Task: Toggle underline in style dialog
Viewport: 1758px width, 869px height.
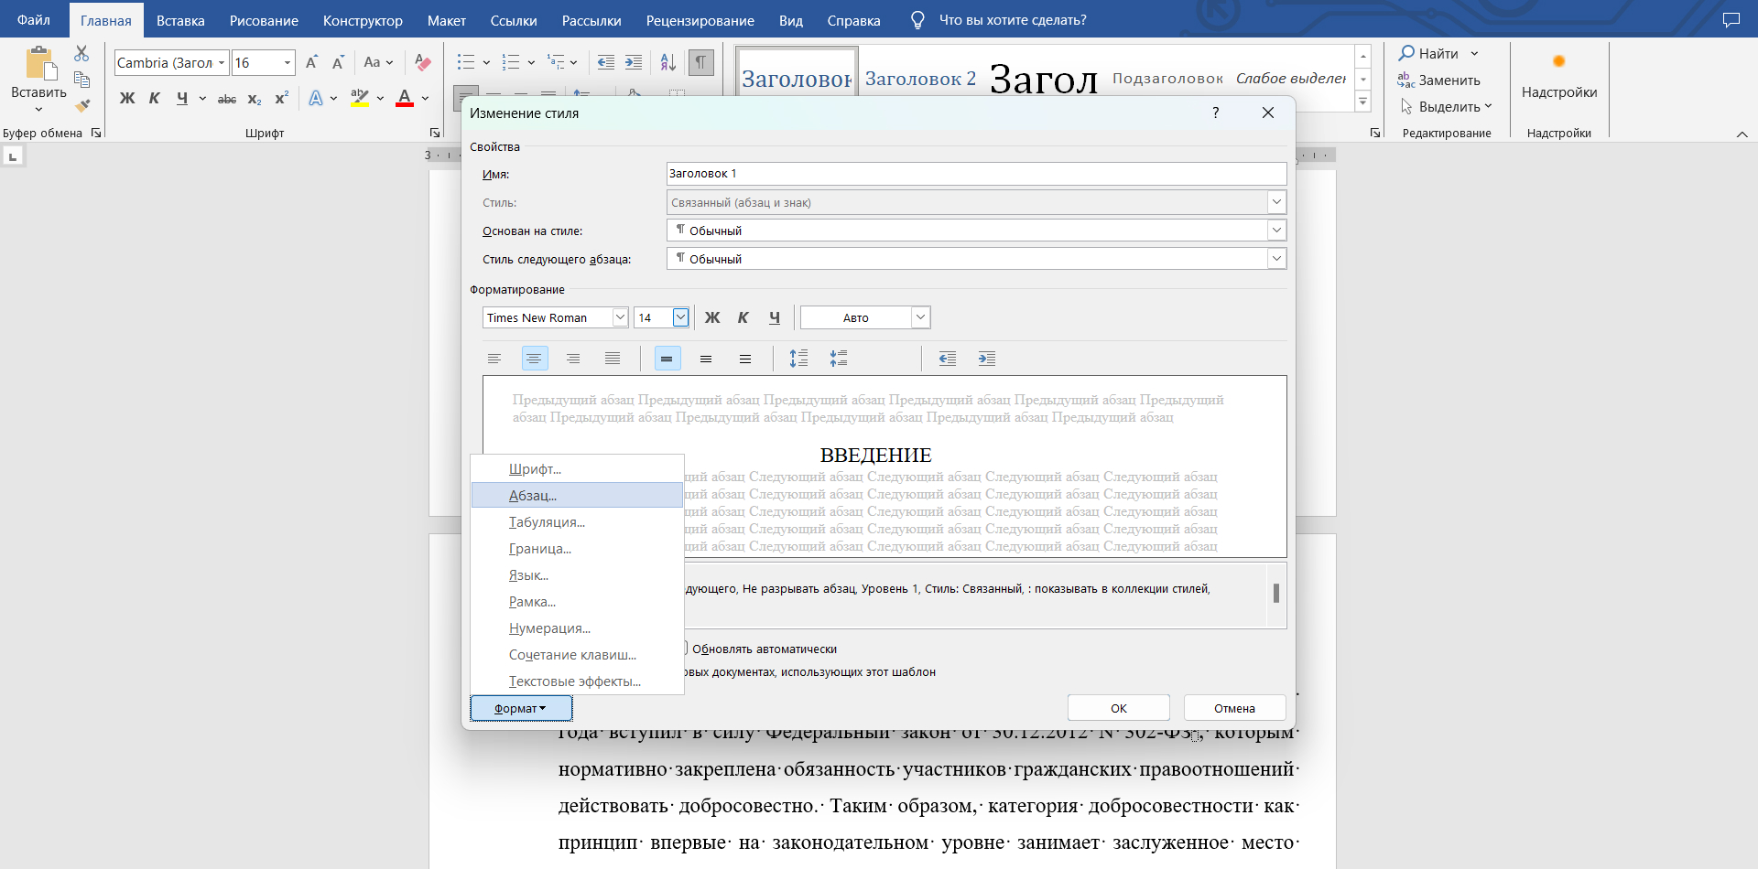Action: tap(775, 317)
